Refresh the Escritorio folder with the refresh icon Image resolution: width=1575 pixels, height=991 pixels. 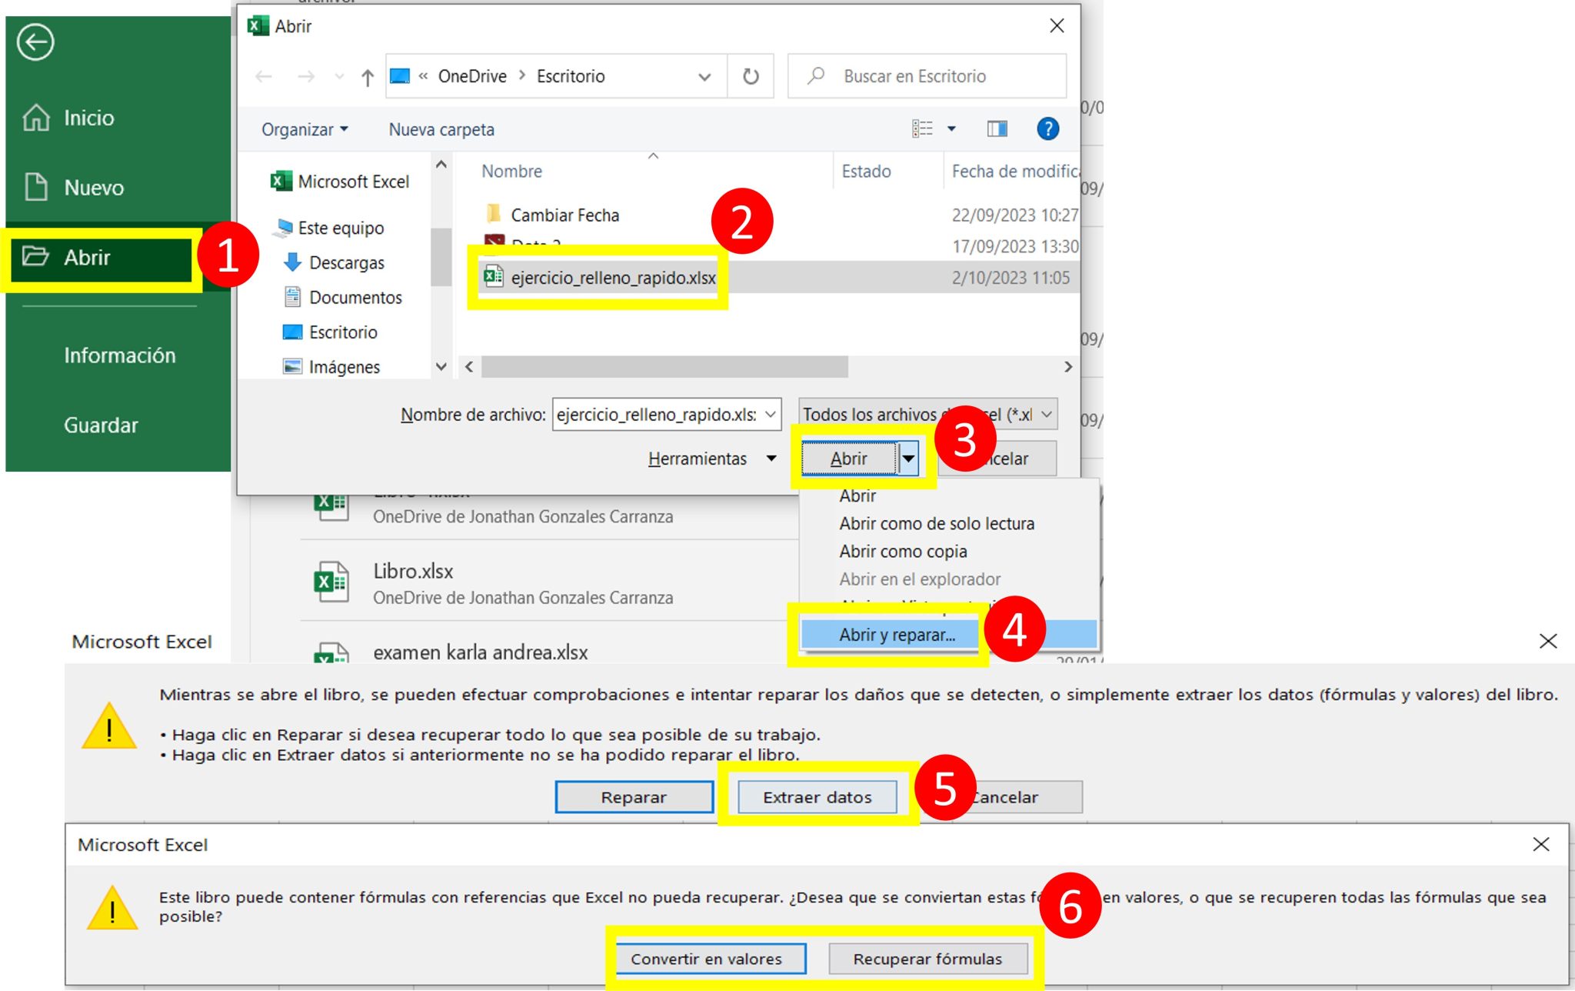[751, 75]
